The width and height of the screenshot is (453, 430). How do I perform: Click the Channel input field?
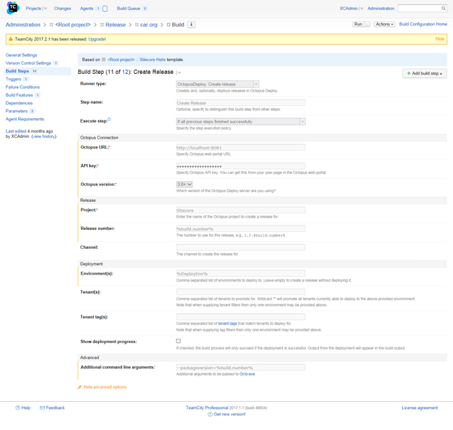coord(241,247)
